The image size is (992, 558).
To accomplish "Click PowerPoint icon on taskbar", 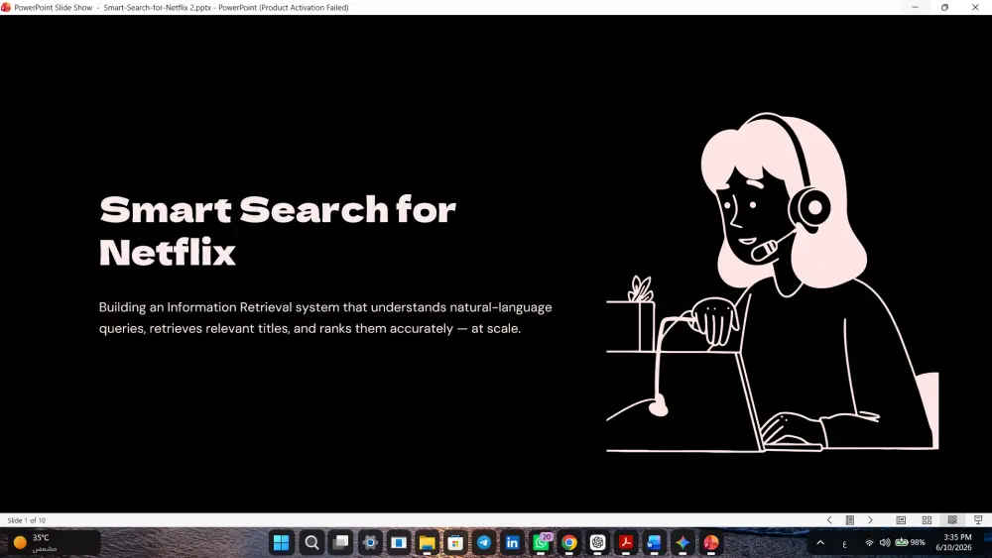I will pyautogui.click(x=711, y=543).
